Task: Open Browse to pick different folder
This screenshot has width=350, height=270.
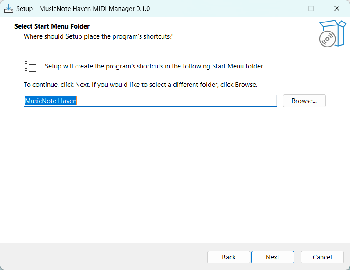Action: pos(304,101)
